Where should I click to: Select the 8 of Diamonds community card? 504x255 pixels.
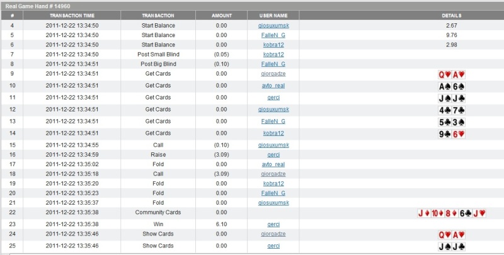[451, 213]
